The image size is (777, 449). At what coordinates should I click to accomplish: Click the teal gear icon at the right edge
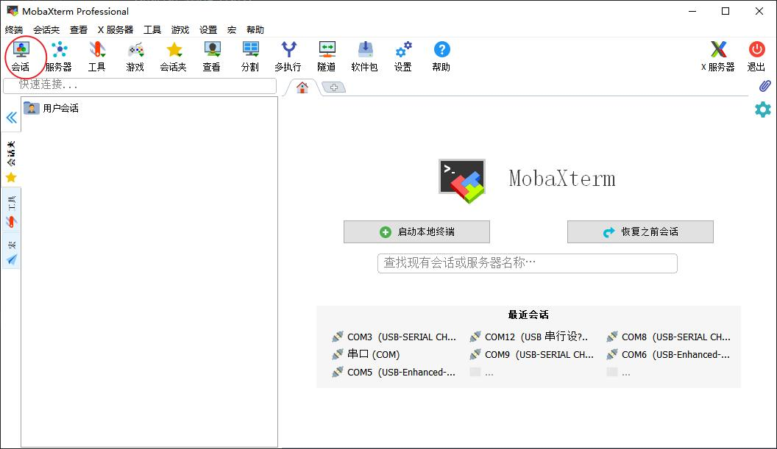tap(763, 109)
